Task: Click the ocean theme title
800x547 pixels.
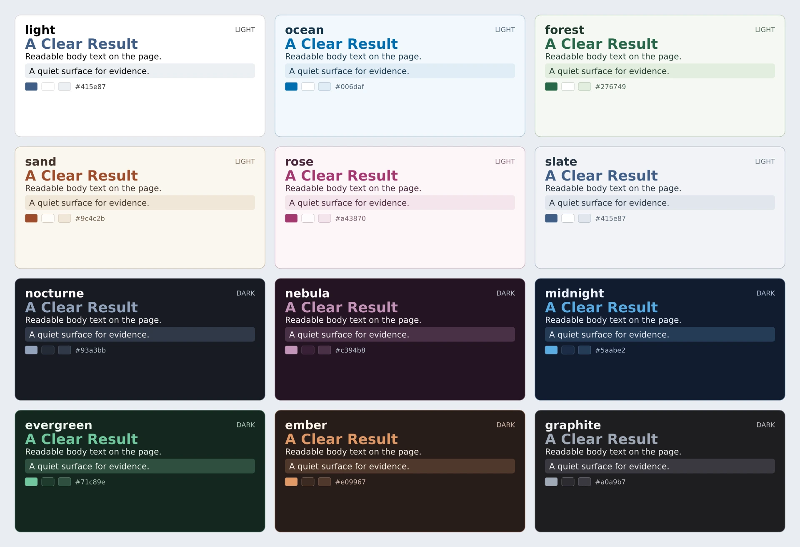Action: (304, 30)
